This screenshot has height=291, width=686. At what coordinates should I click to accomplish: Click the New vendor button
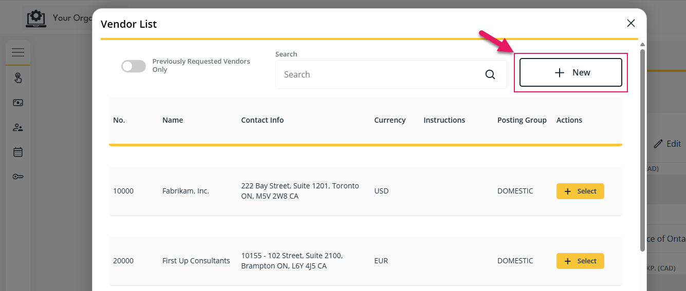571,72
